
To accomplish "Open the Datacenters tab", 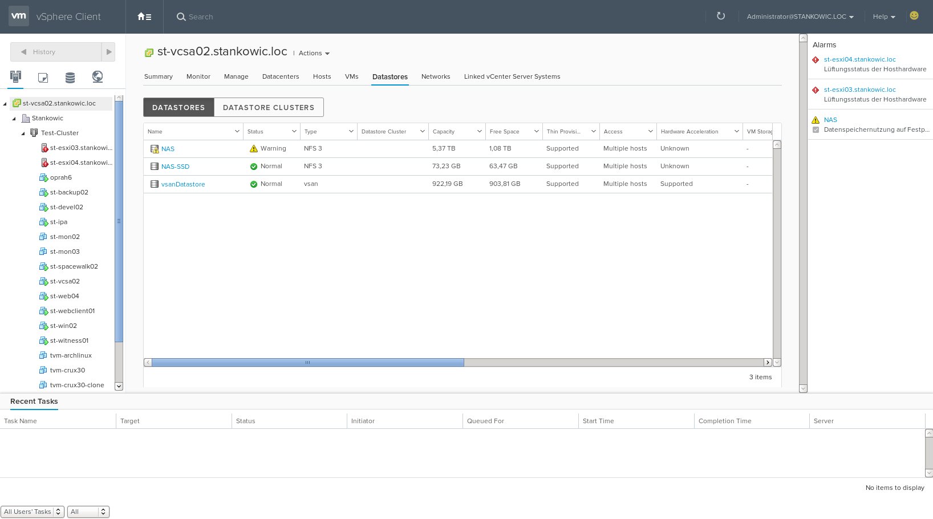I will coord(281,76).
